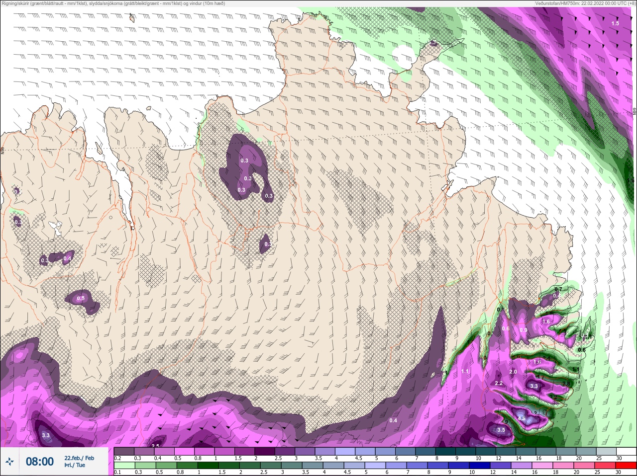Pick the bottom legend swatch between 0.1 and 0.3

(x=124, y=466)
